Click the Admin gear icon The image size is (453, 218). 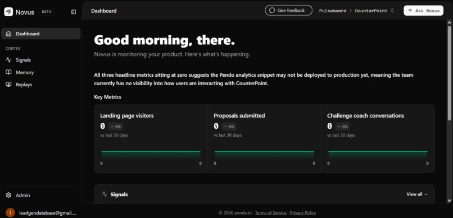8,195
